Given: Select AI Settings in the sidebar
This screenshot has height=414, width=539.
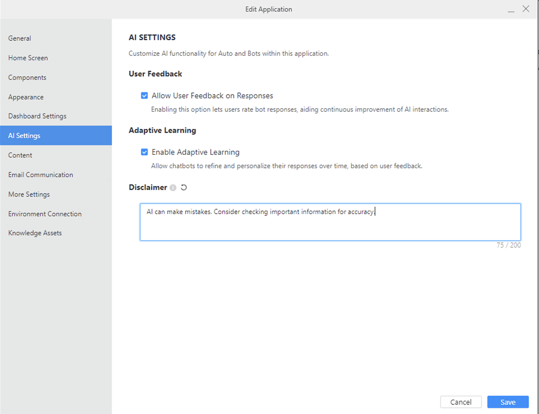Looking at the screenshot, I should click(24, 135).
